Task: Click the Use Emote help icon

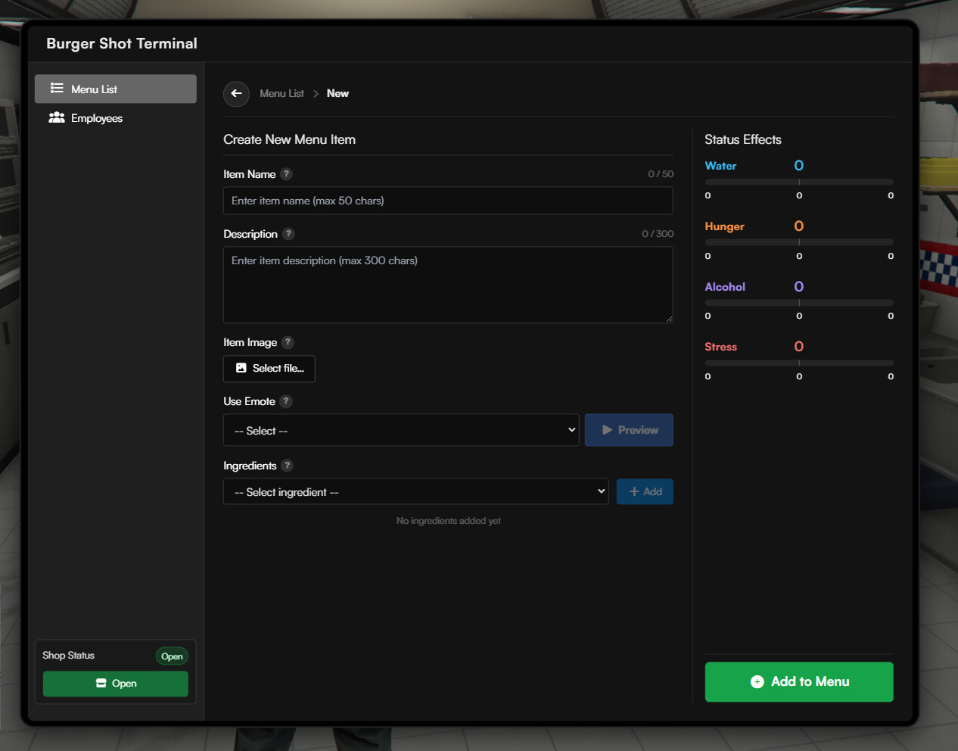Action: click(286, 401)
